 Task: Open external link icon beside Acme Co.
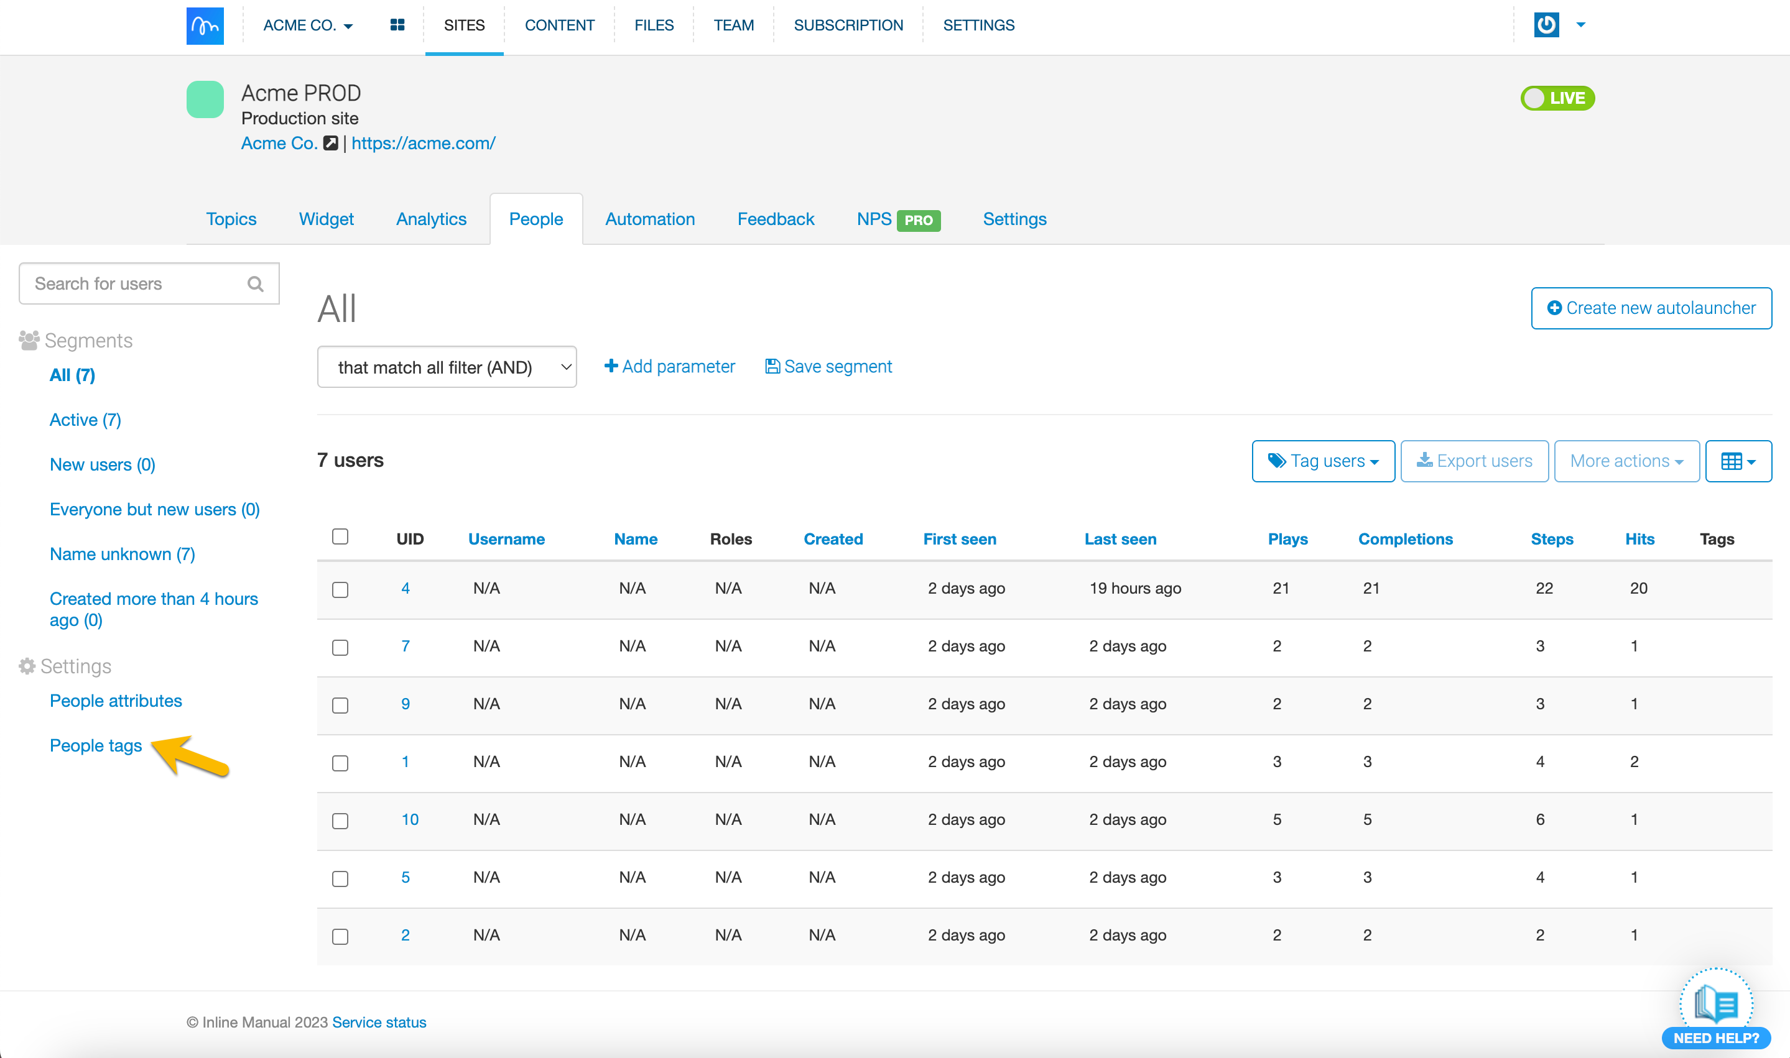click(x=330, y=144)
